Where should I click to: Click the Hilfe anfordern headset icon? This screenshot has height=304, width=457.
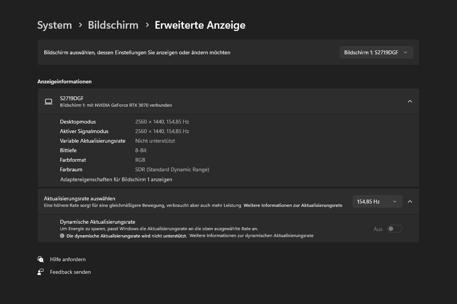(41, 259)
